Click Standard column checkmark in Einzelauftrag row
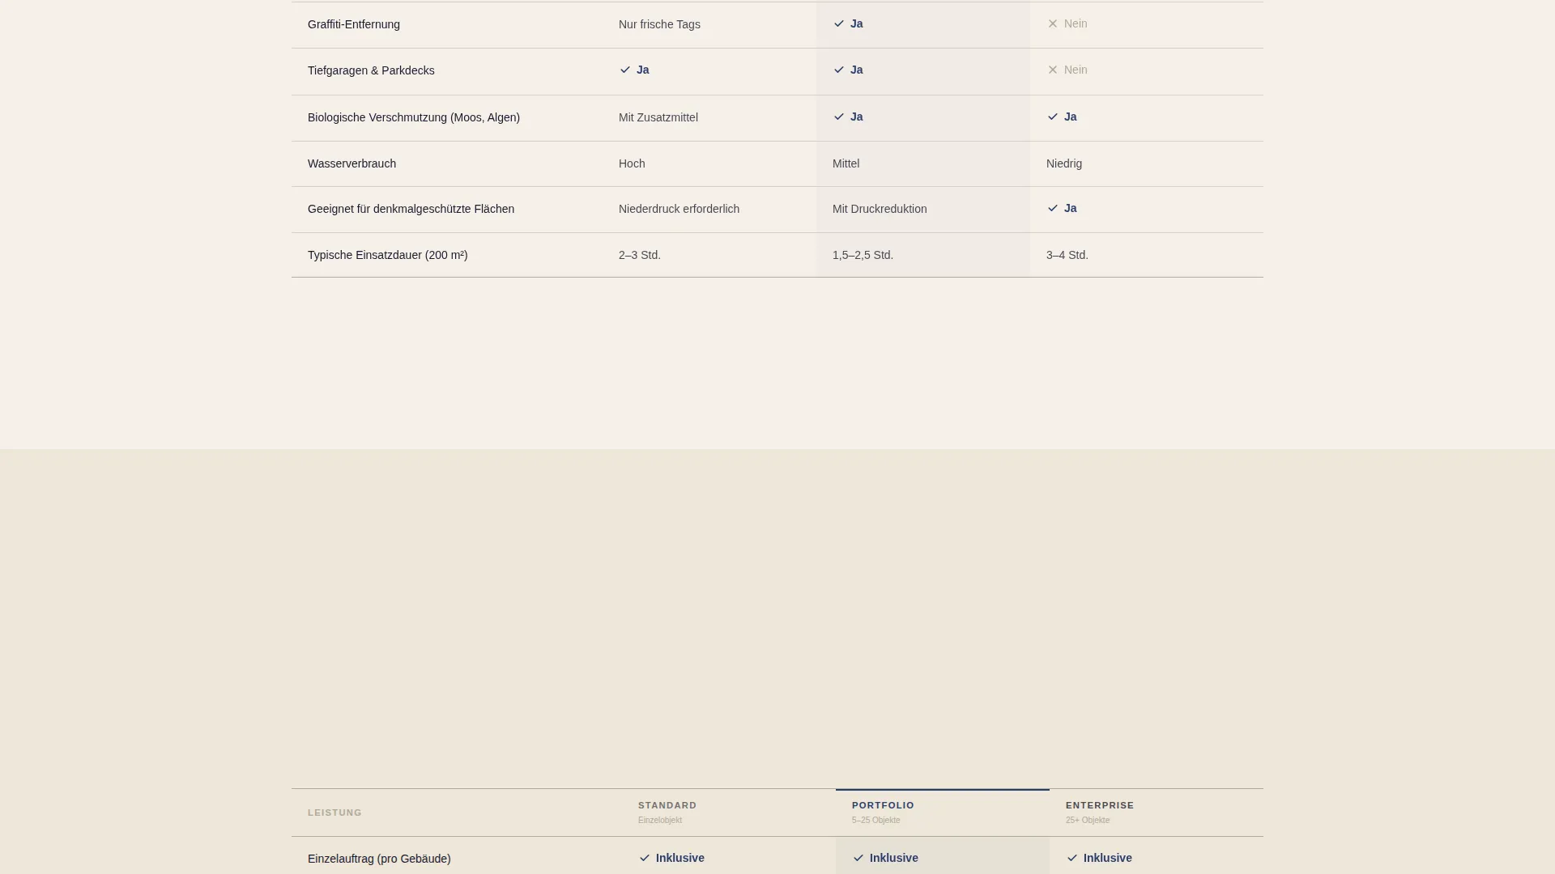Image resolution: width=1555 pixels, height=874 pixels. coord(645,858)
